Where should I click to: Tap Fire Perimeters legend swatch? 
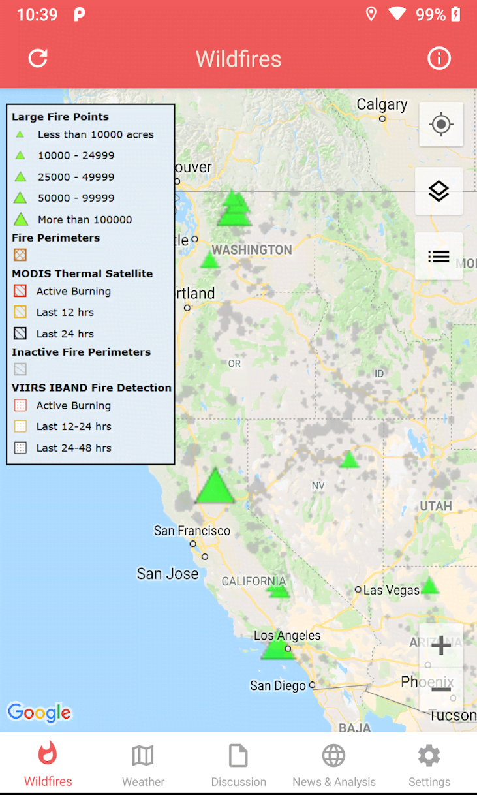tap(20, 255)
